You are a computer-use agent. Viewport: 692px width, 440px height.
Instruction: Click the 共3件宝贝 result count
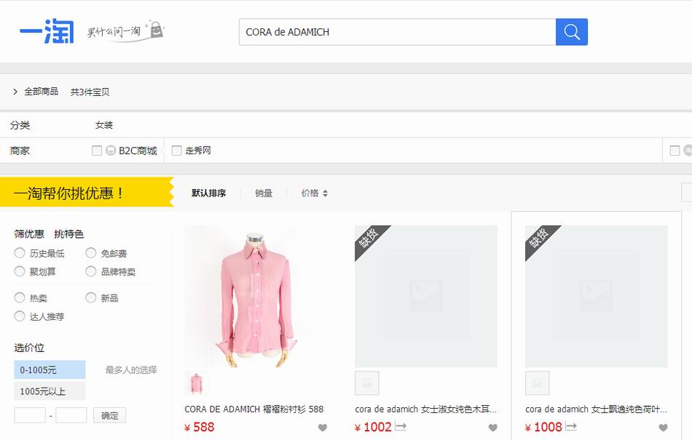(x=90, y=92)
